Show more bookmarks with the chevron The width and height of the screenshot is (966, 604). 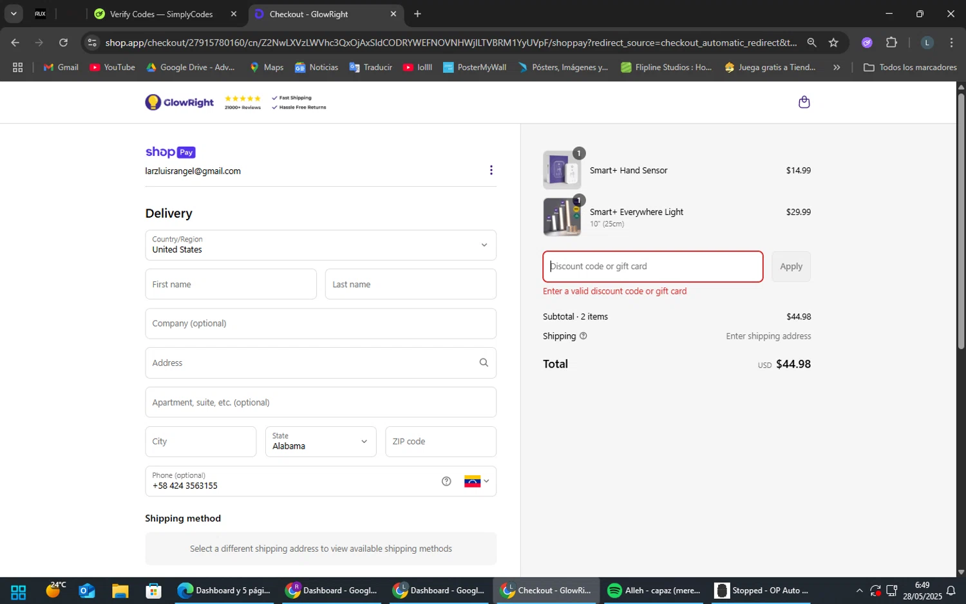point(837,67)
